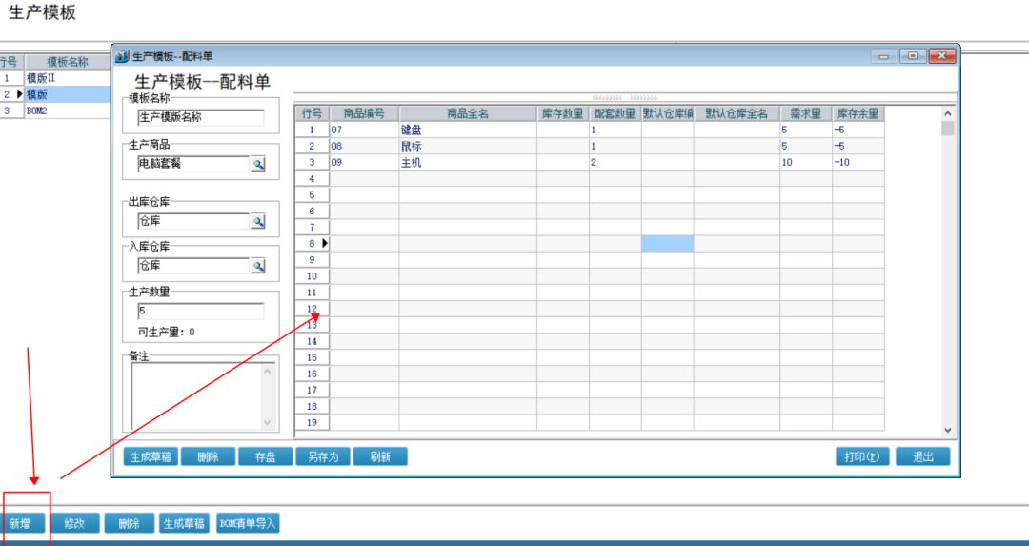Click search icon for 入库仓库 field
Viewport: 1029px width, 546px height.
pos(257,266)
